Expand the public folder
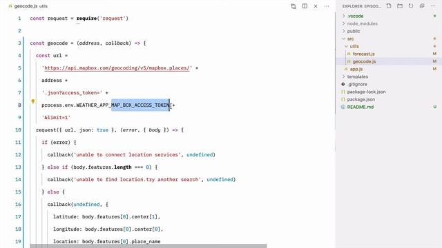 click(344, 31)
